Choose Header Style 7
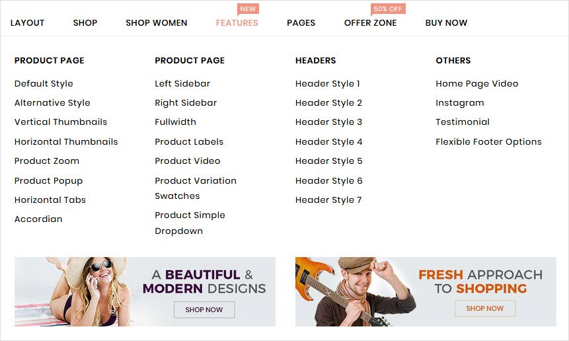 pyautogui.click(x=328, y=200)
